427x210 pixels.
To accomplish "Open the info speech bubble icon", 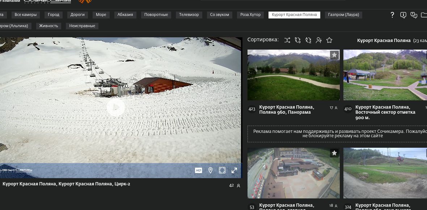I will 403,15.
